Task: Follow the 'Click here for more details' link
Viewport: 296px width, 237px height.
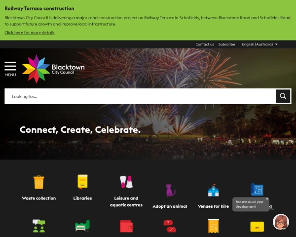Action: coord(30,33)
